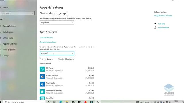Open File Explorer from the taskbar
The width and height of the screenshot is (184, 103).
click(x=67, y=102)
